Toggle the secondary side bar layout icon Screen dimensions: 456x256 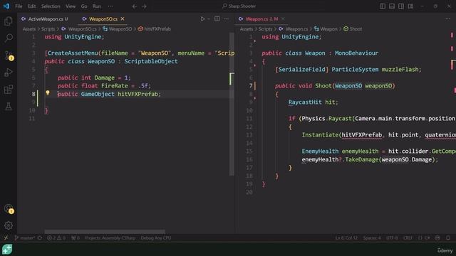tap(401, 6)
